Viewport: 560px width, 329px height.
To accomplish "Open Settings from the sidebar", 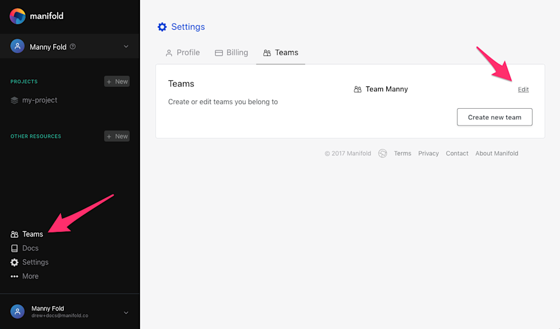I will 35,262.
